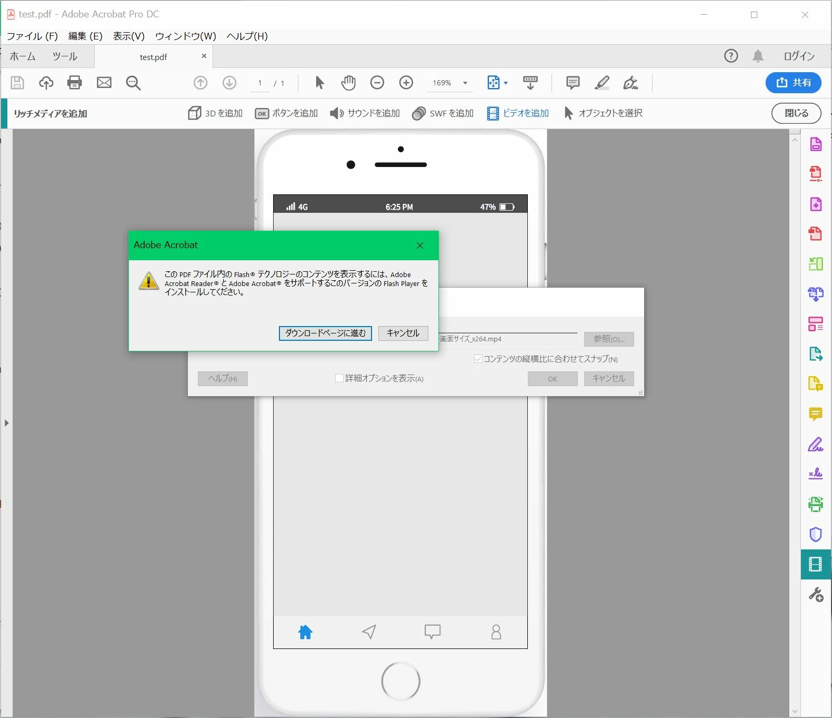Select the arrow selection tool
Image resolution: width=832 pixels, height=718 pixels.
pos(319,83)
